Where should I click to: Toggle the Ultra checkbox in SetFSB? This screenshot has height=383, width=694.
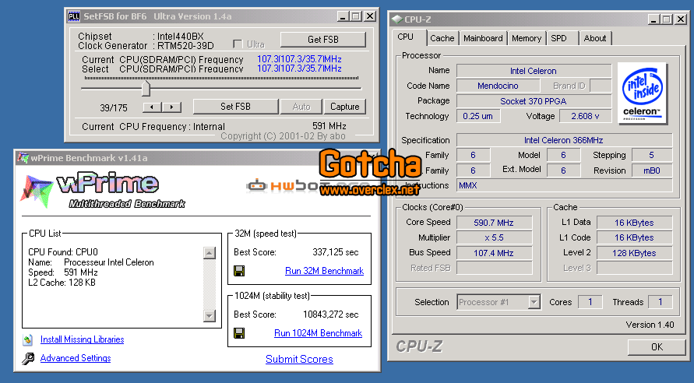[238, 44]
